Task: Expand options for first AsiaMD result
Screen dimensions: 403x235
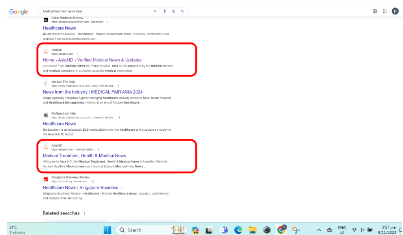Action: (77, 54)
